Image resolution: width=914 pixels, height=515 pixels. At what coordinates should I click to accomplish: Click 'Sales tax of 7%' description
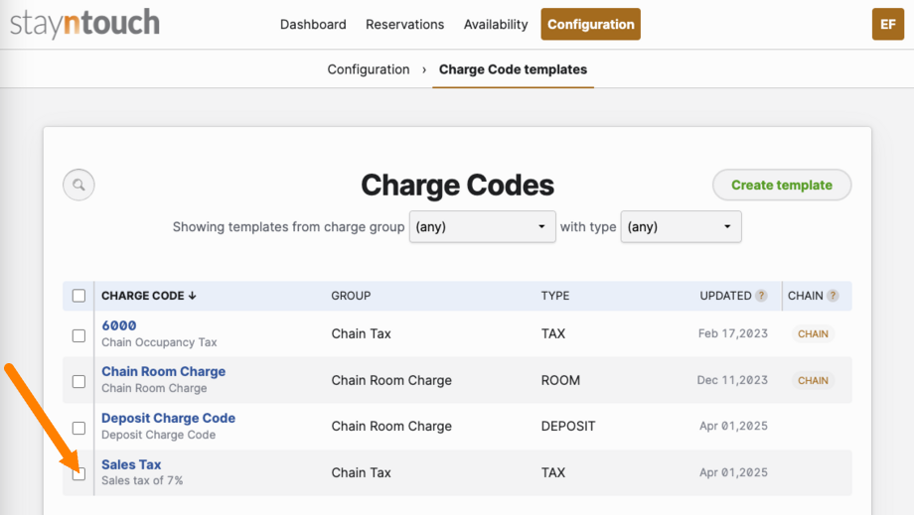(x=142, y=480)
